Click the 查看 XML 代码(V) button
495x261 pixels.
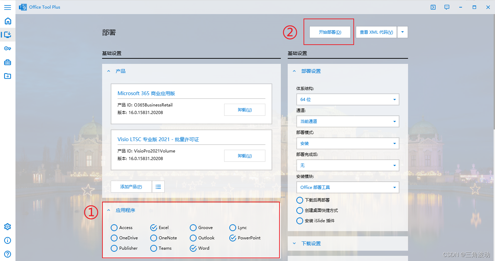[376, 32]
